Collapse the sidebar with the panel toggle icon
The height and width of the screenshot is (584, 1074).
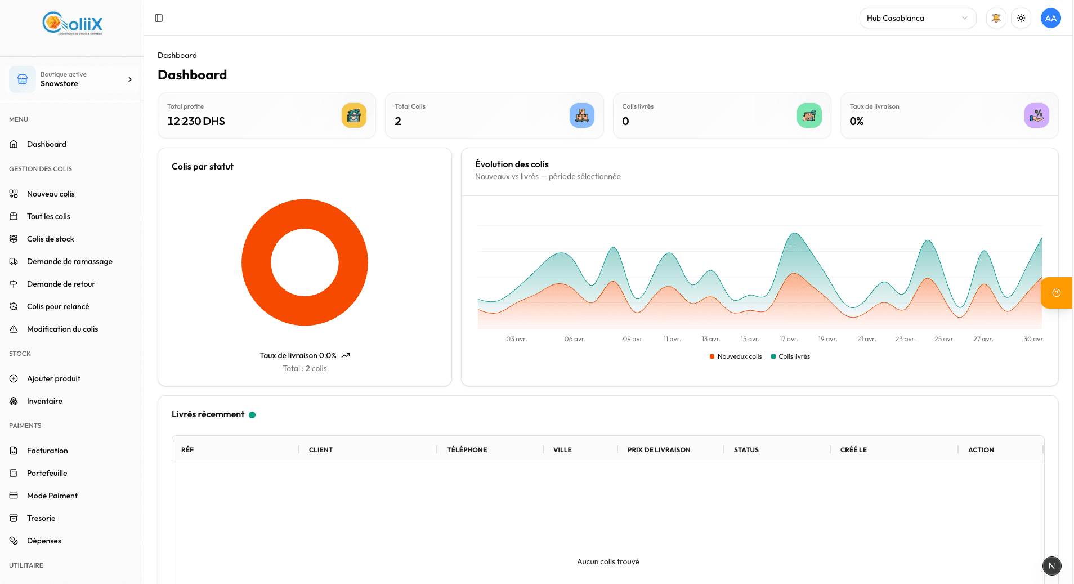pos(159,18)
